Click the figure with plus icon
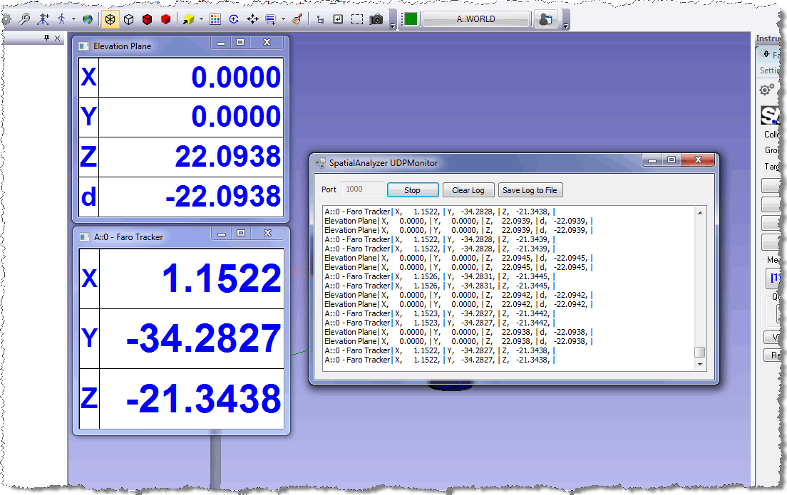Image resolution: width=787 pixels, height=495 pixels. [x=43, y=19]
